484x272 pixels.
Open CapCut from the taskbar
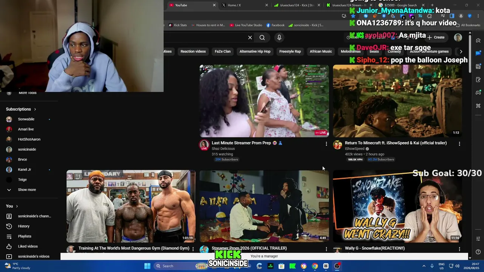(326, 266)
